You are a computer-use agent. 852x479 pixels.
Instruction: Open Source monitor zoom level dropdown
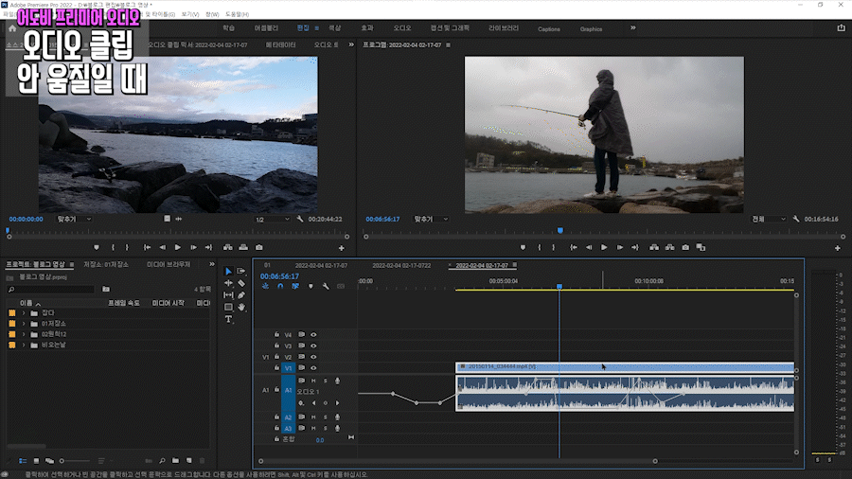(75, 219)
